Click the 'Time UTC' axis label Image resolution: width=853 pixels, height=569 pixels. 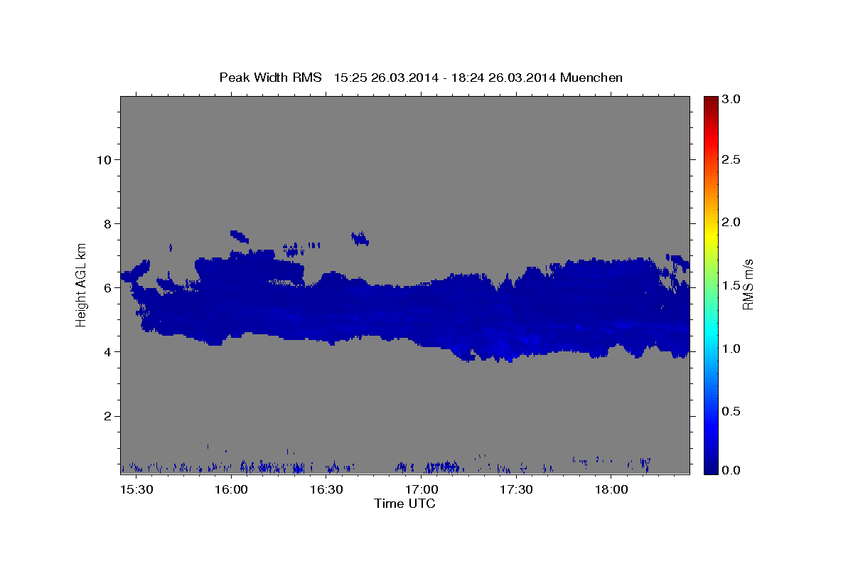click(x=404, y=504)
